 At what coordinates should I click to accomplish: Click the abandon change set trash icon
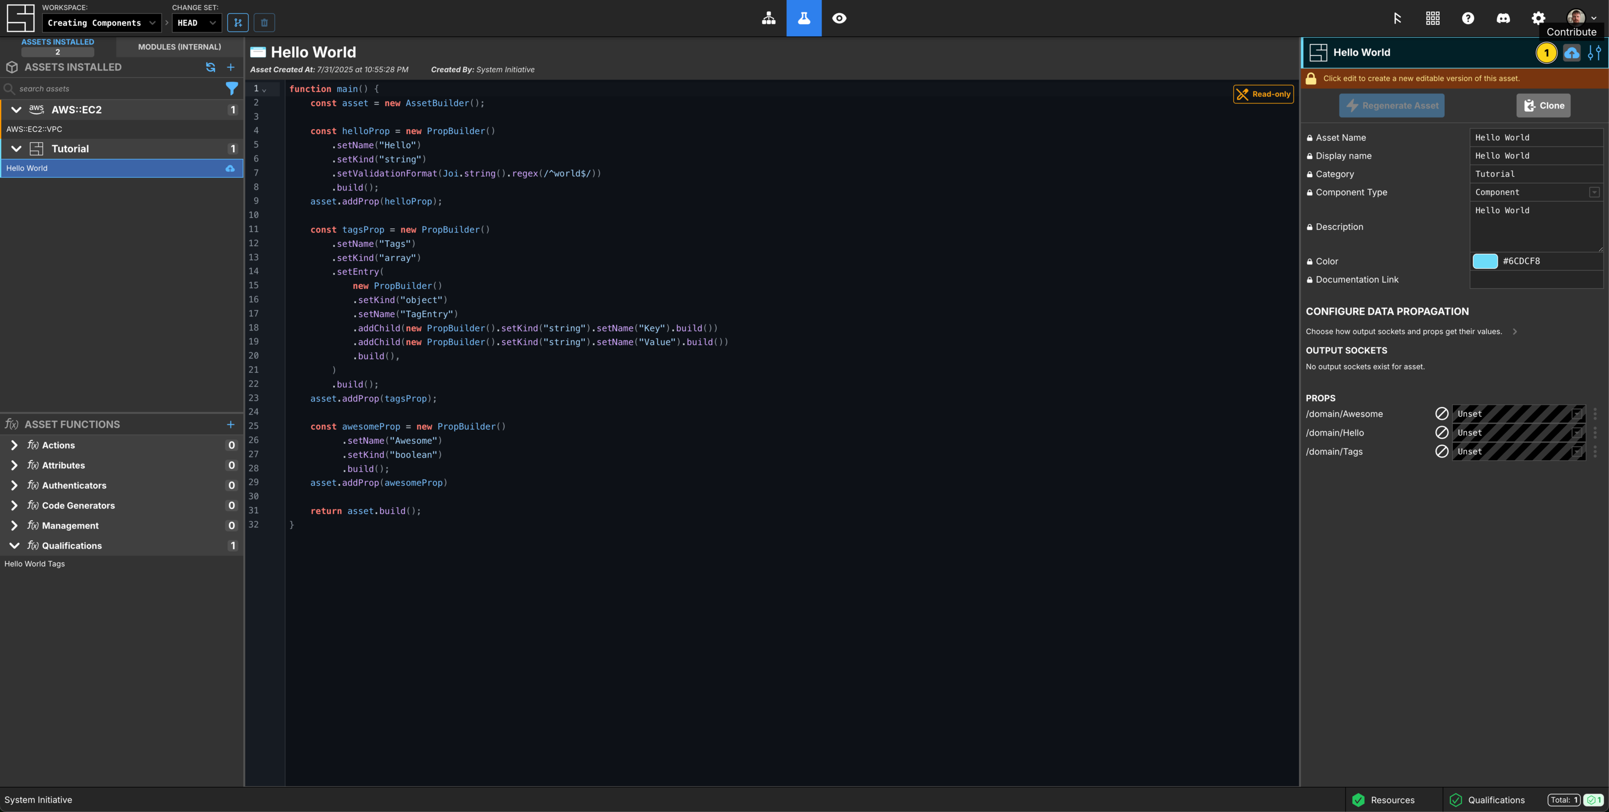[264, 22]
